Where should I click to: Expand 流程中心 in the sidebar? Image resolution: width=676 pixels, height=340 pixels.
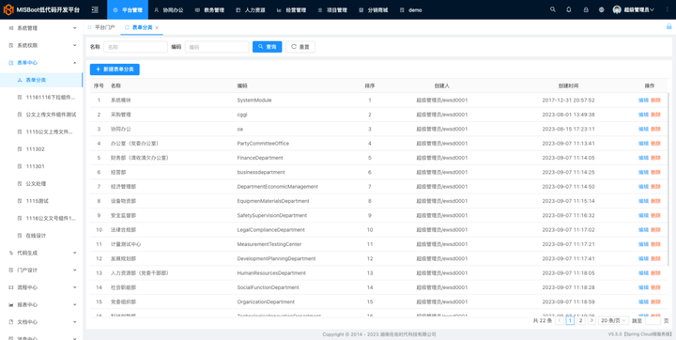pos(41,287)
